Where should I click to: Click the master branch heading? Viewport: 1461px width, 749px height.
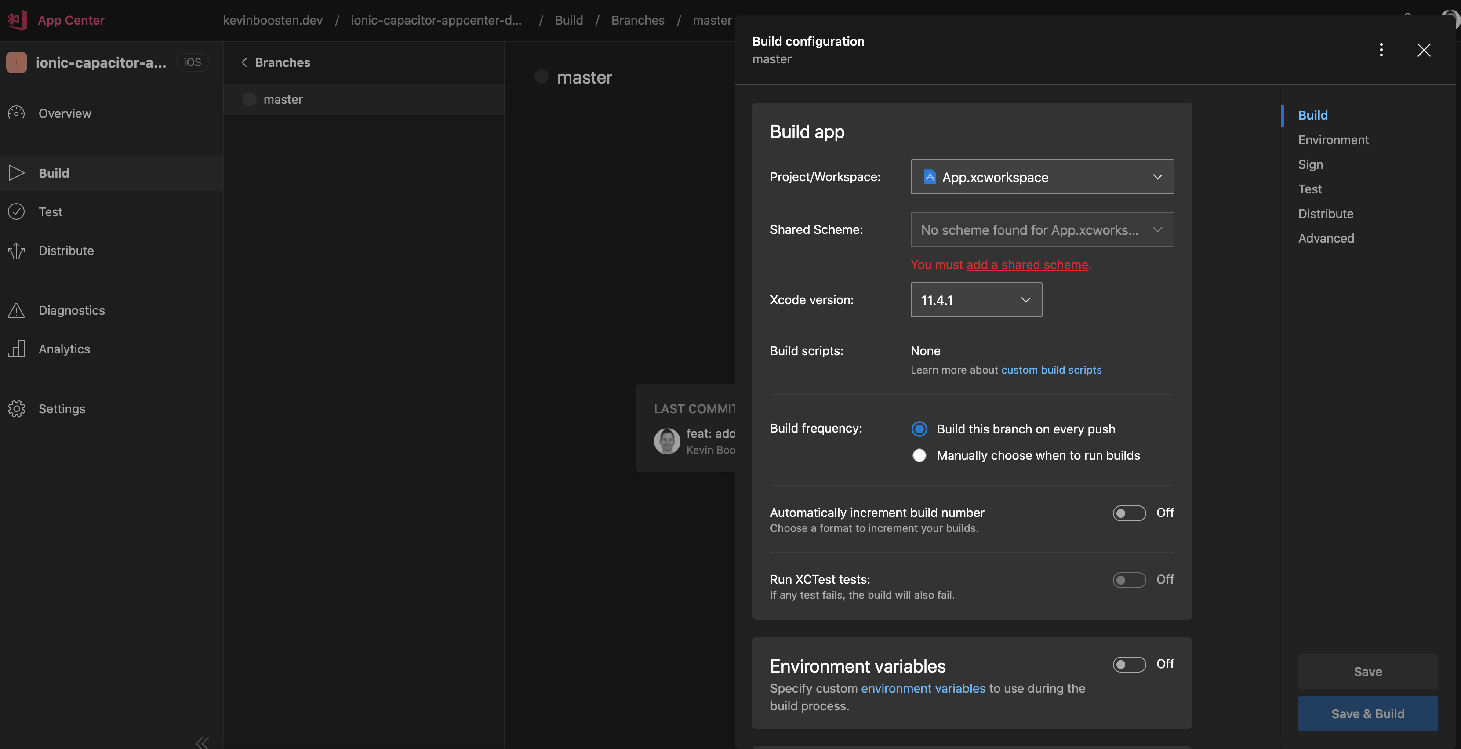[x=584, y=77]
